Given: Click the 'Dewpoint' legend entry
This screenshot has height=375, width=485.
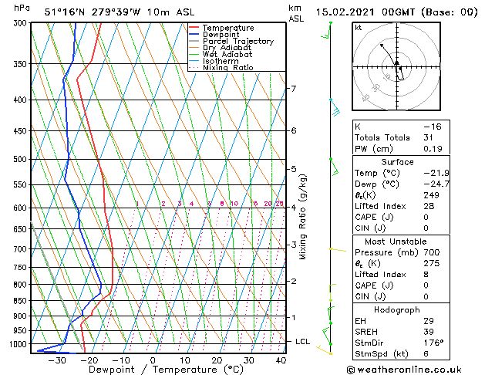Looking at the screenshot, I should tap(221, 35).
